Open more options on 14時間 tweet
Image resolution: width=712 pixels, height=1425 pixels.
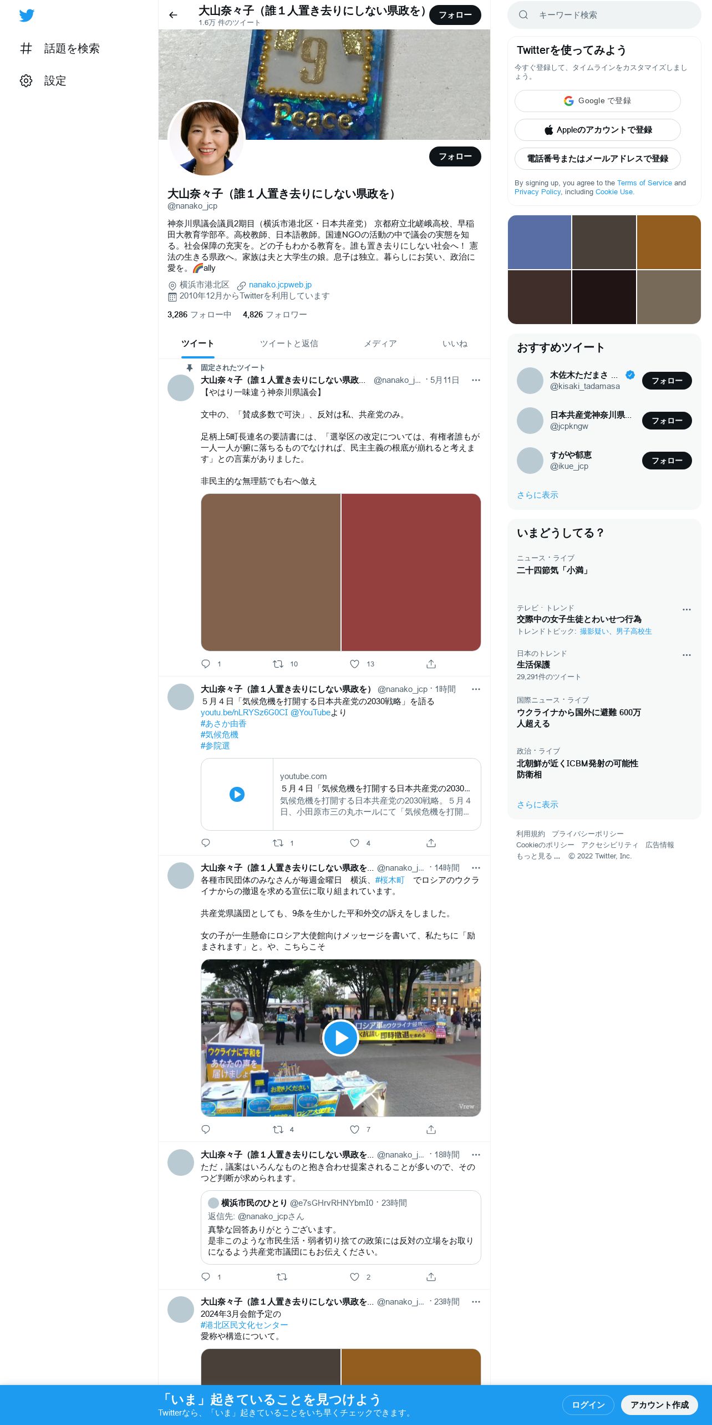click(x=476, y=868)
